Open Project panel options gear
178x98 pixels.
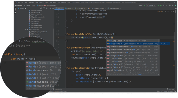pos(50,8)
